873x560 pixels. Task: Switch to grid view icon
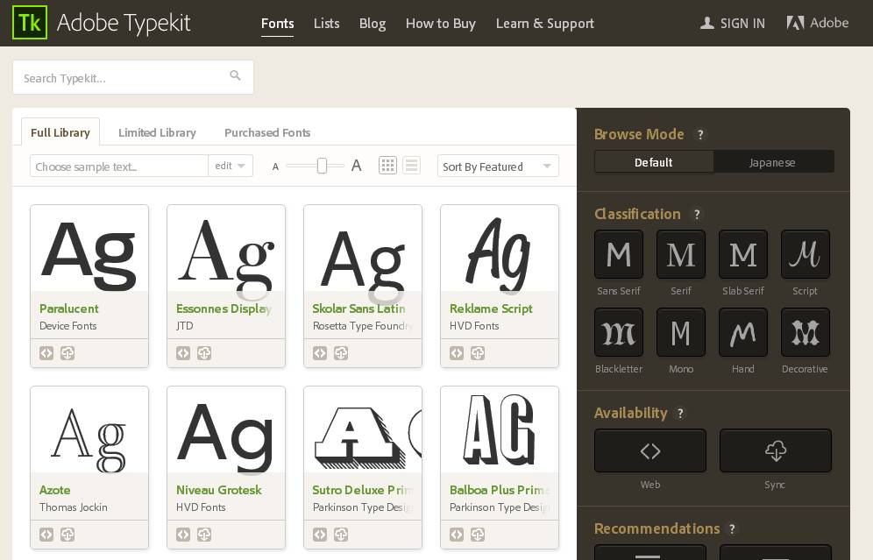click(x=388, y=166)
